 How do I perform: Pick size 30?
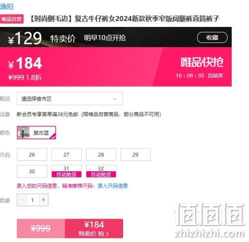click(32, 171)
